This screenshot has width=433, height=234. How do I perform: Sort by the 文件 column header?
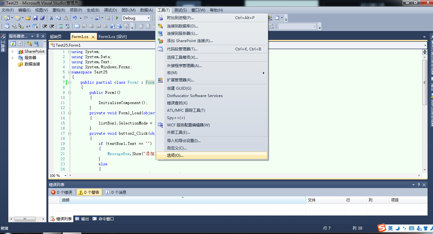[x=325, y=200]
